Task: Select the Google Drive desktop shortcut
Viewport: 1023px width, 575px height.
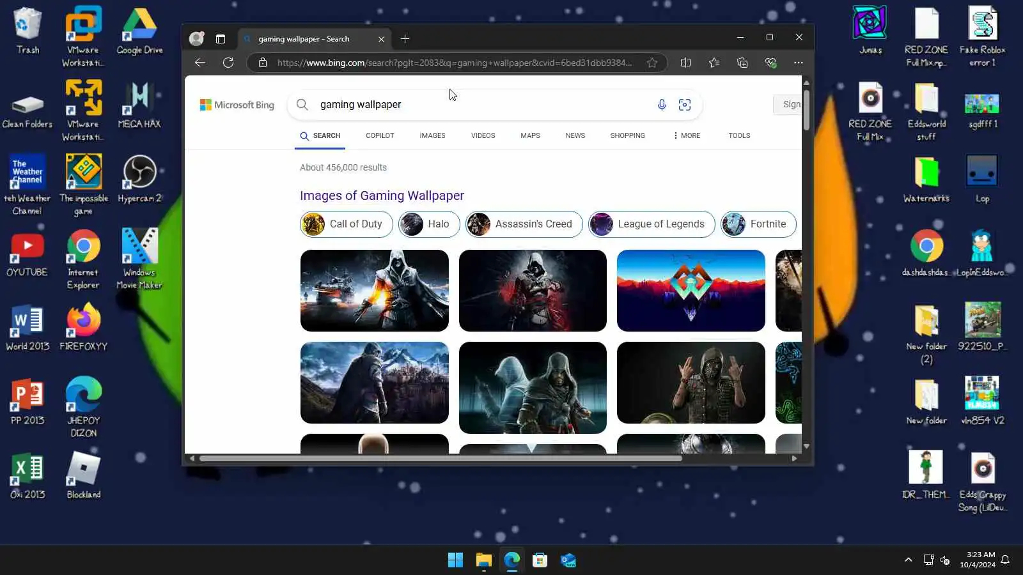Action: pos(139,31)
